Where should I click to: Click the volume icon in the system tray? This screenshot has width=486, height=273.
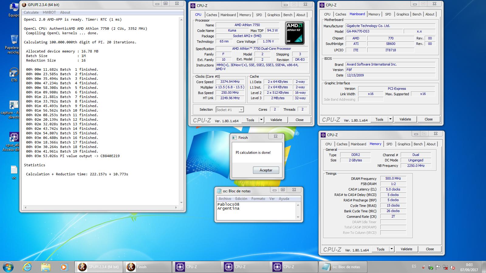[x=453, y=267]
